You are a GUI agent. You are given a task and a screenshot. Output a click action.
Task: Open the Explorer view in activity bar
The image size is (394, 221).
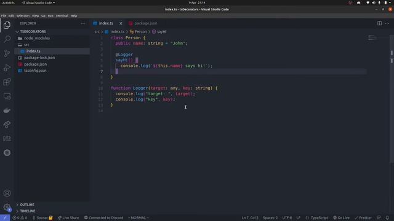pos(7,25)
